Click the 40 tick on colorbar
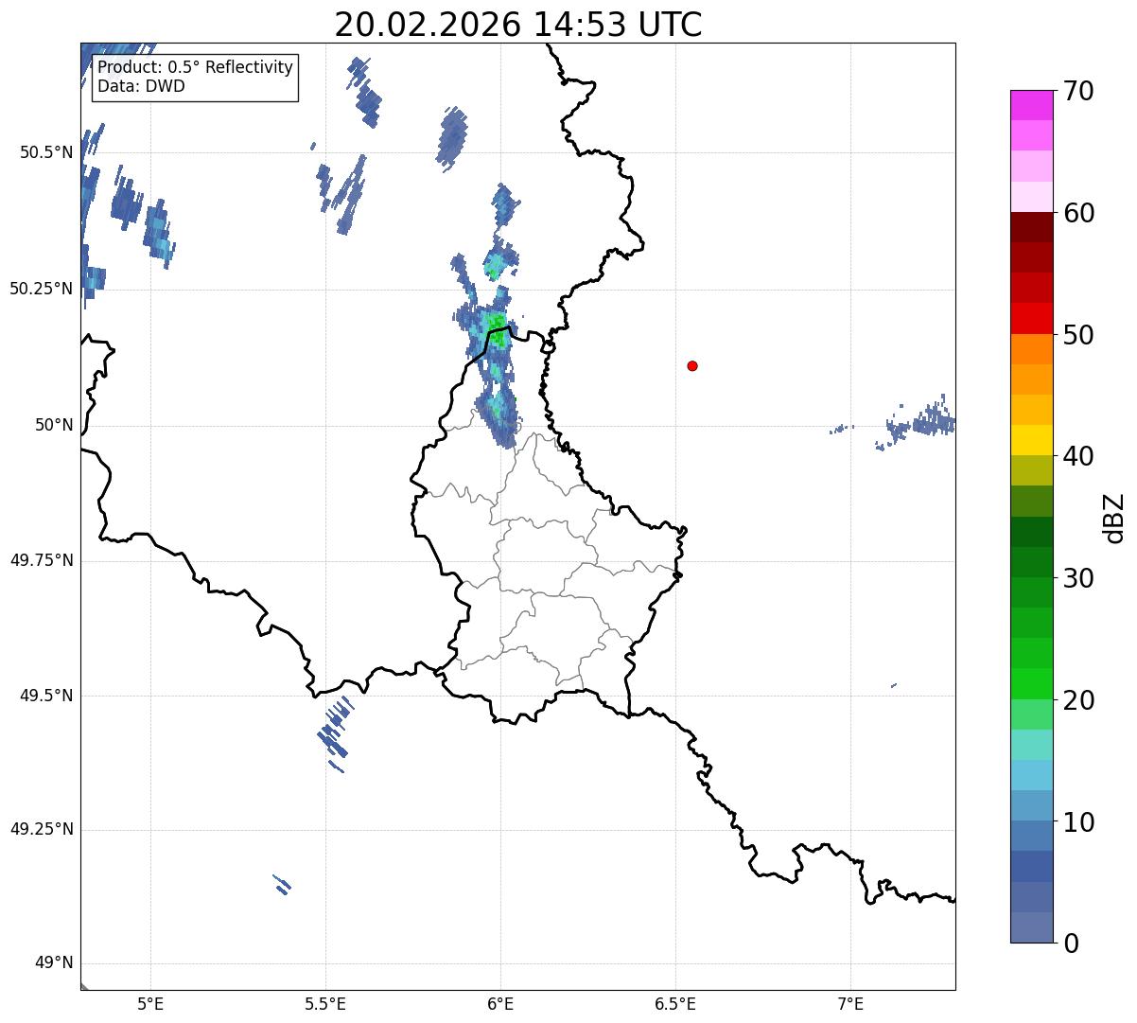The height and width of the screenshot is (1023, 1137). [x=1078, y=456]
